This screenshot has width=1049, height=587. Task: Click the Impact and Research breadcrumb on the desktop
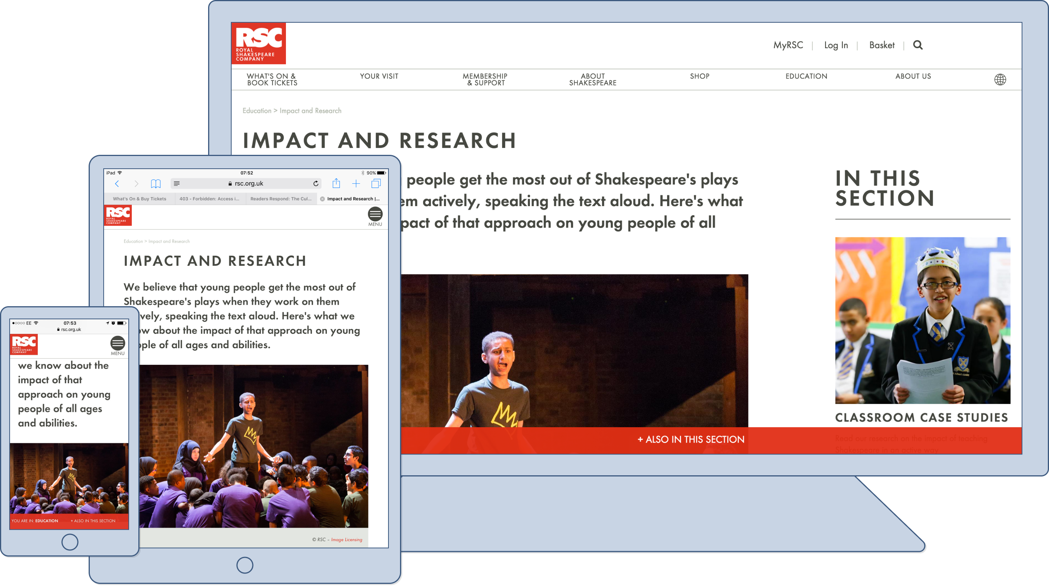coord(310,111)
